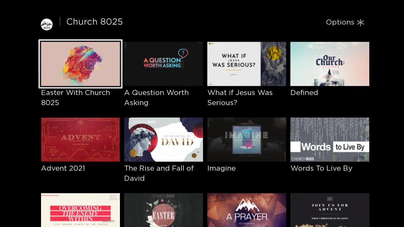Viewport: 404px width, 227px height.
Task: Click the Easter With Church 8025 label
Action: tap(75, 97)
